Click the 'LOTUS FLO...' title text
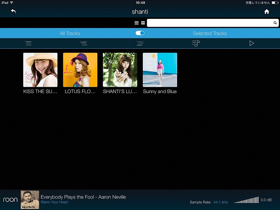This screenshot has width=280, height=210. tap(80, 91)
